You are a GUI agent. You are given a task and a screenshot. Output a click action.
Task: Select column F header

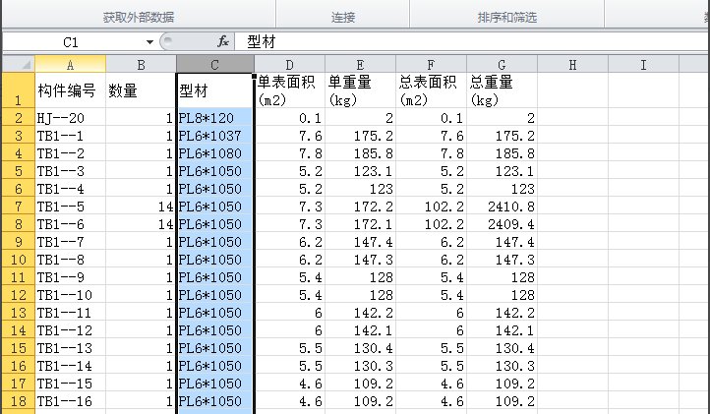[431, 64]
